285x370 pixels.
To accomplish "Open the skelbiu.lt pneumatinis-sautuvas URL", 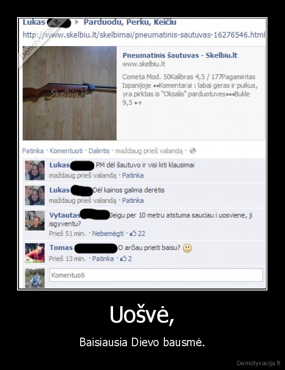I will click(144, 35).
